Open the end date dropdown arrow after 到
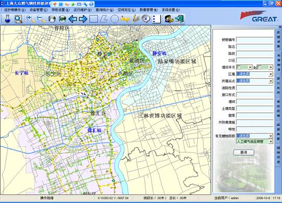 tap(271, 67)
